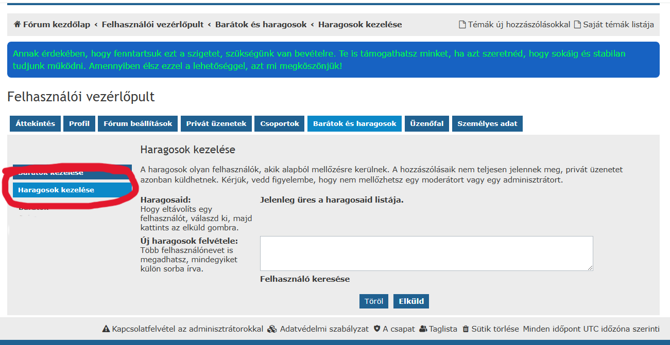Viewport: 670px width, 345px height.
Task: Open the Üzenőfal tab
Action: pos(427,124)
